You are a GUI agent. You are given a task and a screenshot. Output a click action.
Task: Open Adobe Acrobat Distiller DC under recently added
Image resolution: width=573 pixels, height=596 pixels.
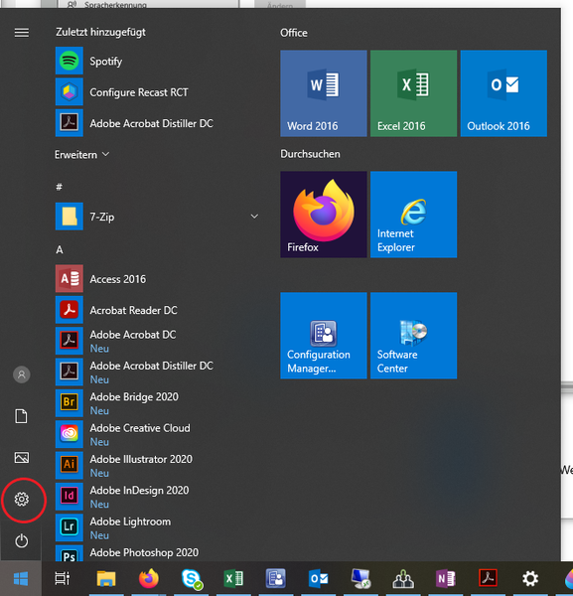pyautogui.click(x=158, y=123)
